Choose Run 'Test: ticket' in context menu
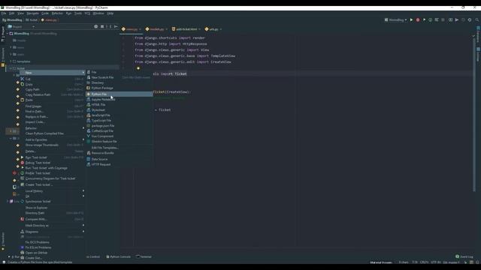 coord(52,157)
